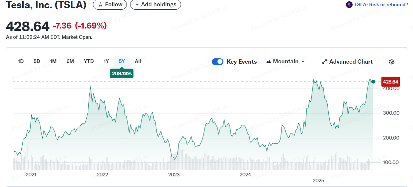Open the Advanced Chart view
413x187 pixels.
pyautogui.click(x=347, y=62)
